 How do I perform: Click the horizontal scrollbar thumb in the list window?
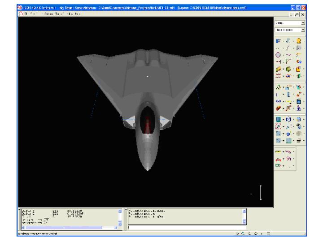click(x=64, y=228)
